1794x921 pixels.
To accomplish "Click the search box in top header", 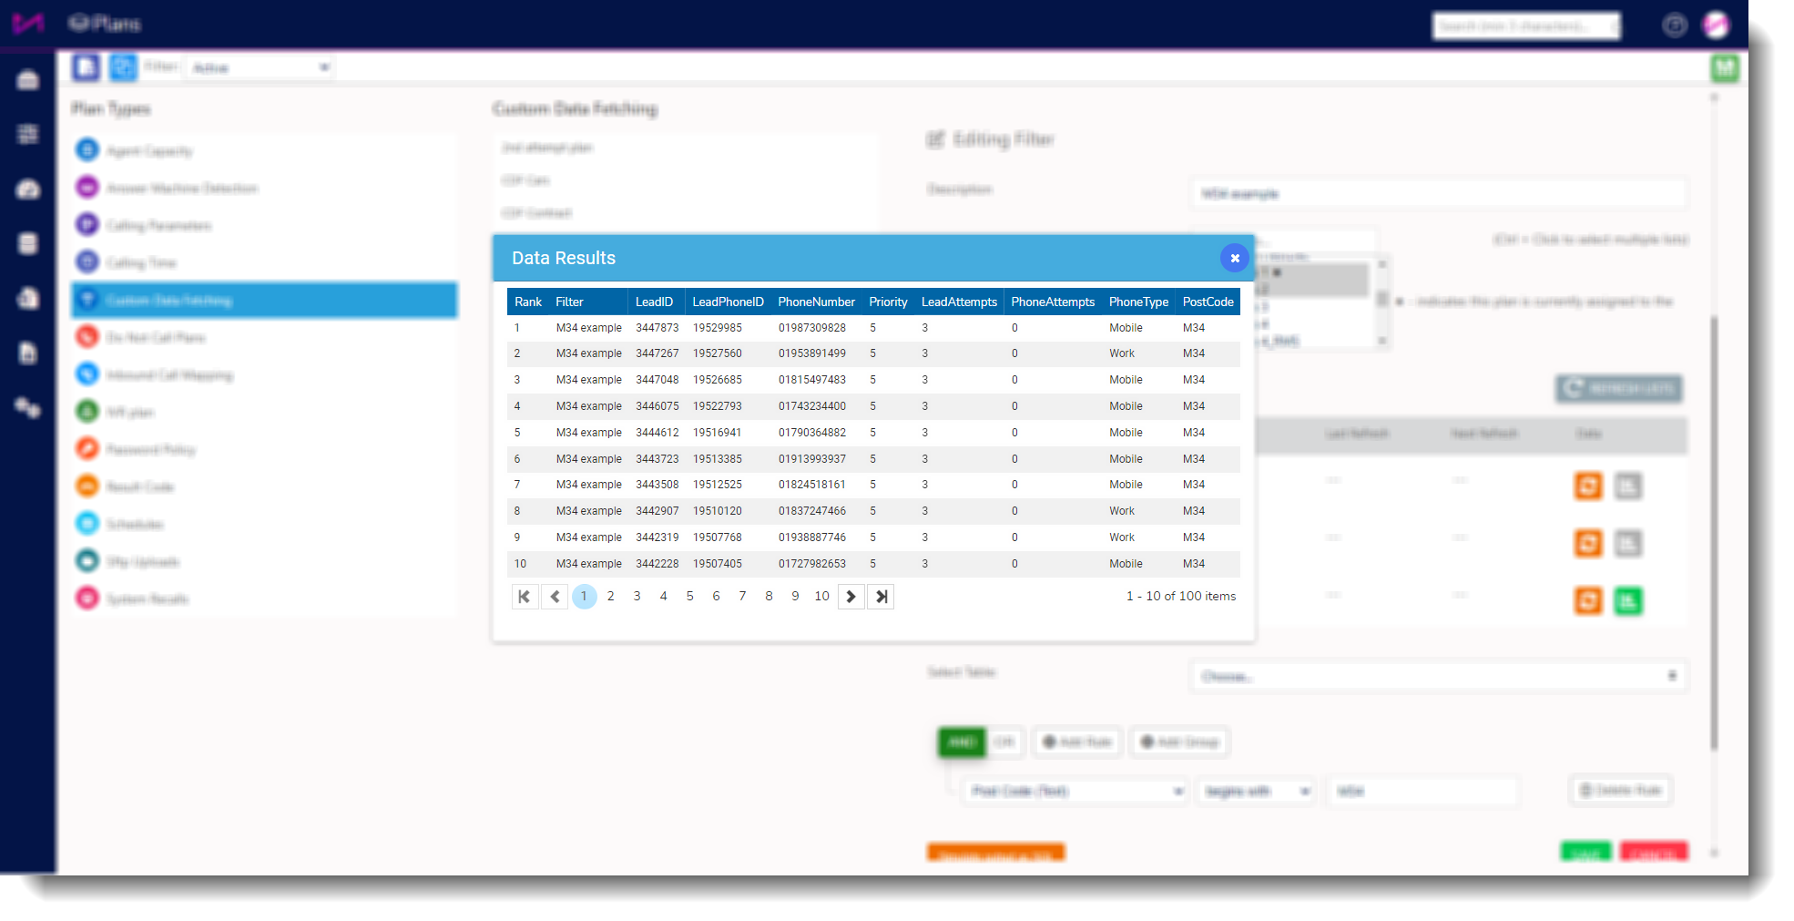I will 1526,26.
